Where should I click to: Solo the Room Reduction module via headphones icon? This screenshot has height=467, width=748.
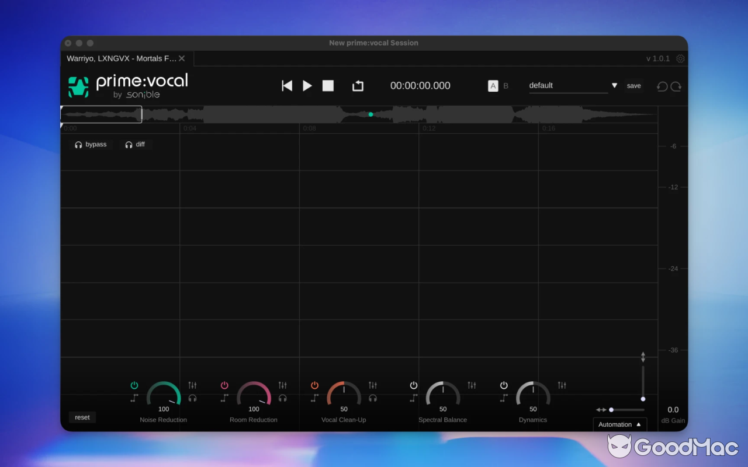click(x=283, y=398)
